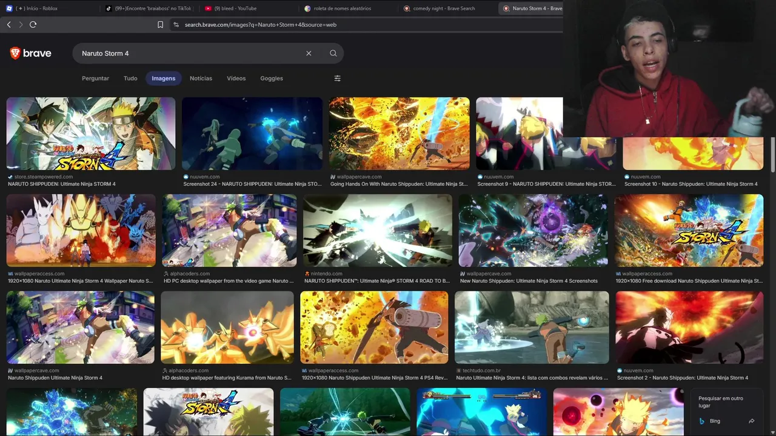Open the Kurama HD desktop wallpaper thumbnail
The image size is (776, 436).
click(x=227, y=327)
